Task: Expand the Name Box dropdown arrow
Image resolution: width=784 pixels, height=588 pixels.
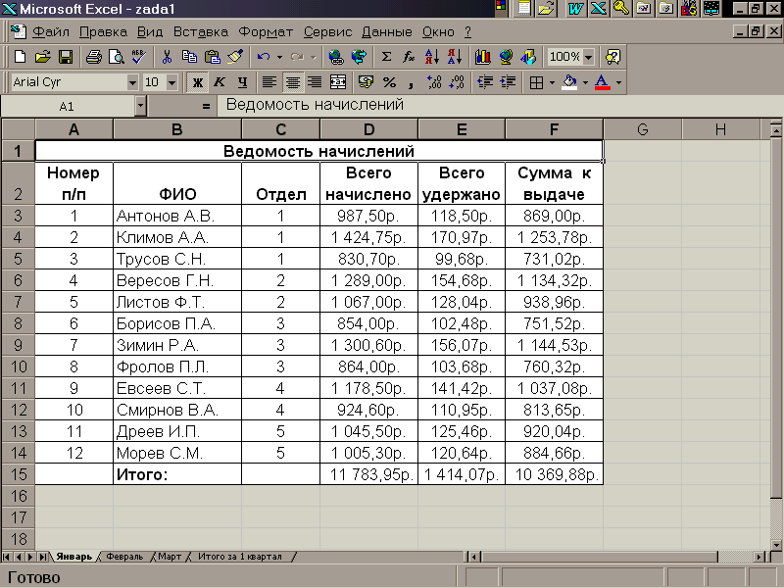Action: click(140, 106)
